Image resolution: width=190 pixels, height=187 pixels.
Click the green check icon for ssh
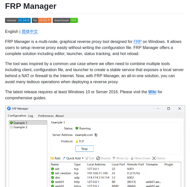(52, 169)
